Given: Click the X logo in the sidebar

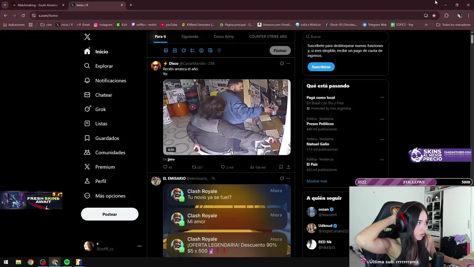Looking at the screenshot, I should pyautogui.click(x=87, y=37).
